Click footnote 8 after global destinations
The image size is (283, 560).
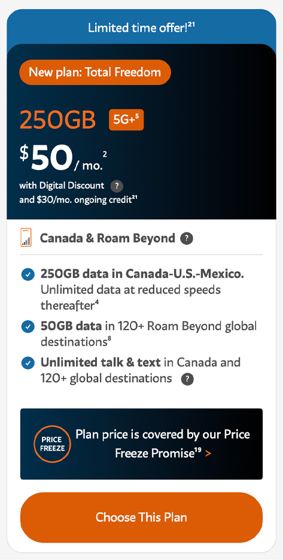click(x=109, y=339)
